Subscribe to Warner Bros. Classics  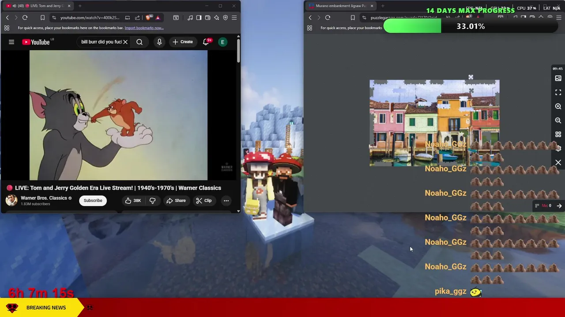93,201
